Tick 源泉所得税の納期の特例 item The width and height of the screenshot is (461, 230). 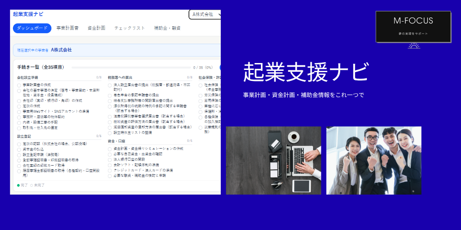coord(110,106)
